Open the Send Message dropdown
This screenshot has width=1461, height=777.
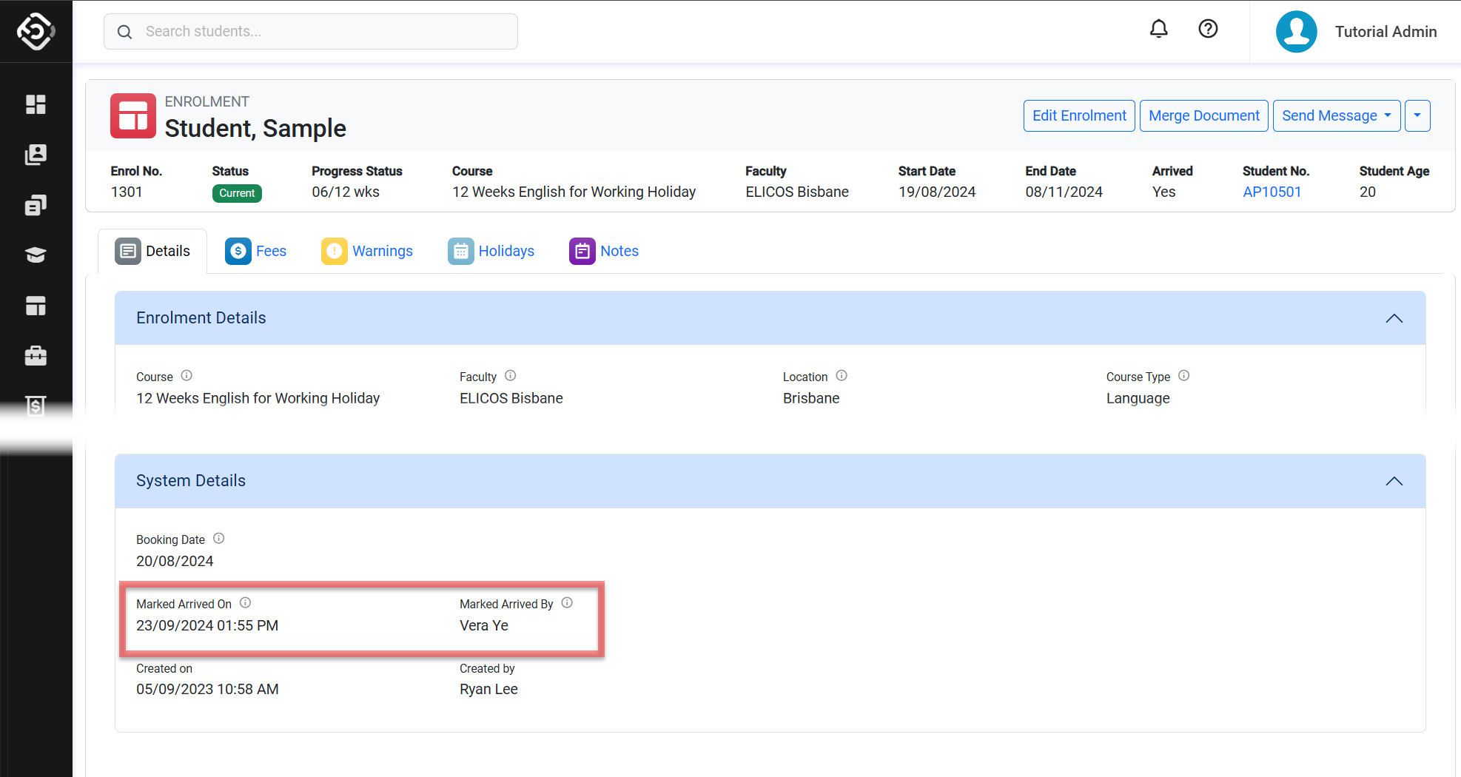(x=1336, y=116)
